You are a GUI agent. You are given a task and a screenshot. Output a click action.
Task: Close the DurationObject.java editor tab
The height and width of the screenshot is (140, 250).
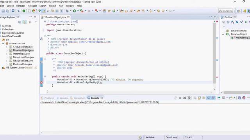coord(68,17)
